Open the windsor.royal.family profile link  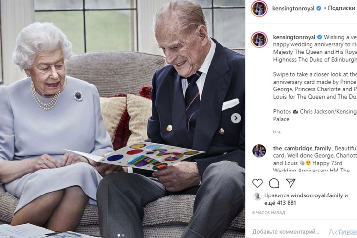tap(317, 195)
